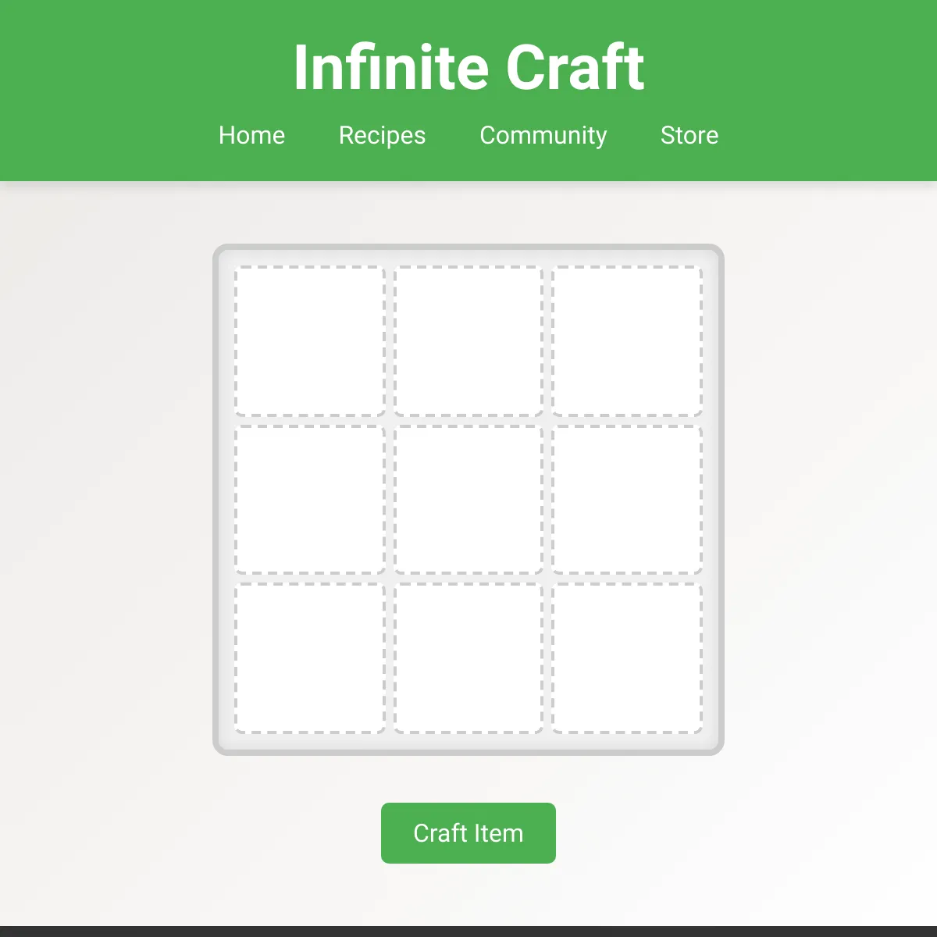Go to the Recipes page
The width and height of the screenshot is (937, 937).
pos(382,135)
